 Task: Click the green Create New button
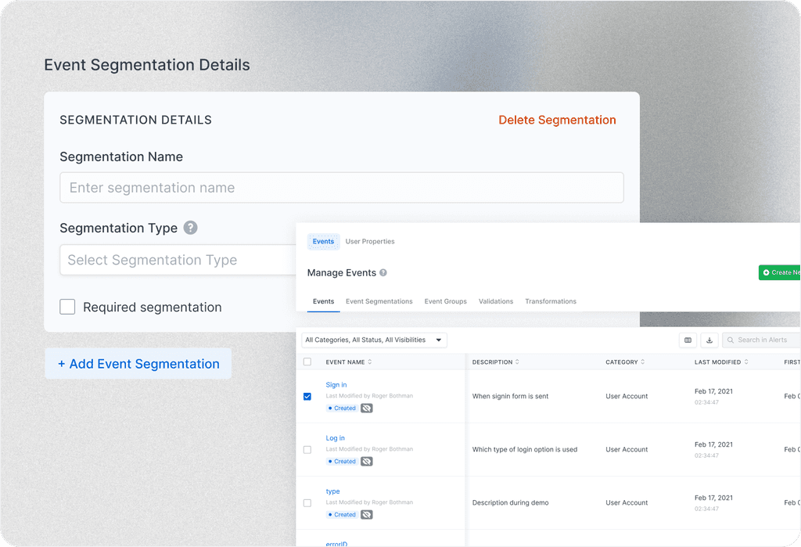[780, 272]
